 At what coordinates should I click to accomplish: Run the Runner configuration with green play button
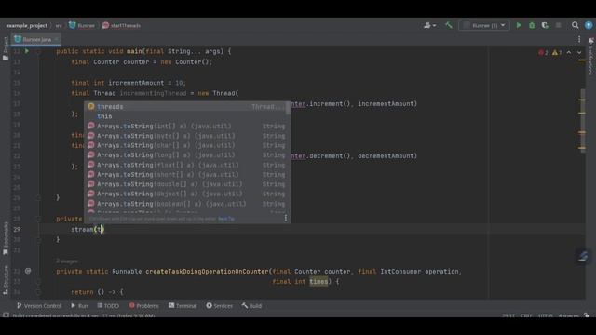519,25
